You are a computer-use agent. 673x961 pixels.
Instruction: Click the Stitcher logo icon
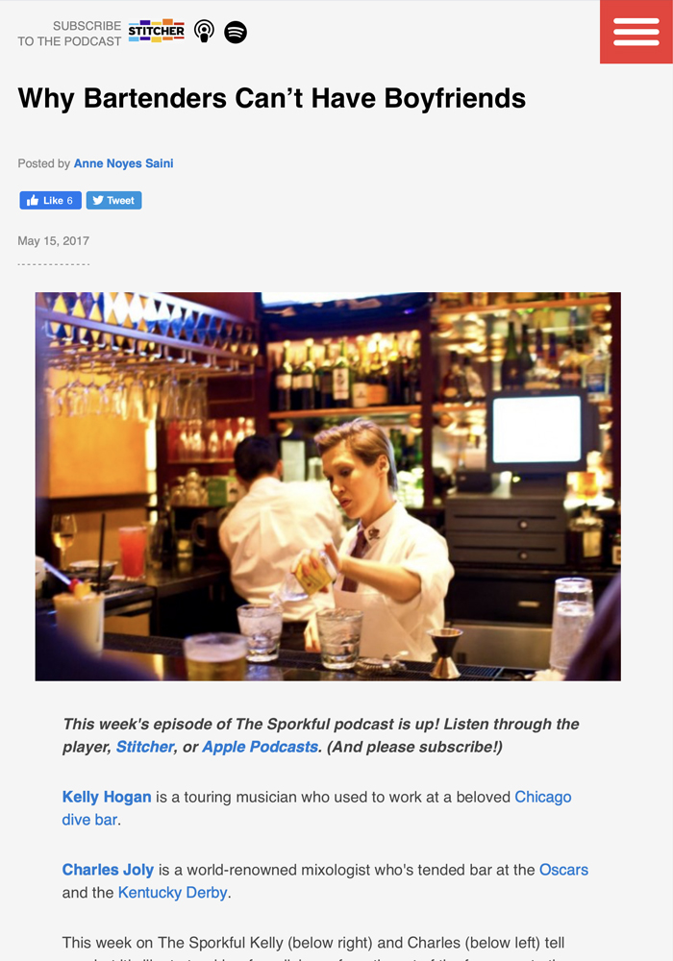click(157, 31)
